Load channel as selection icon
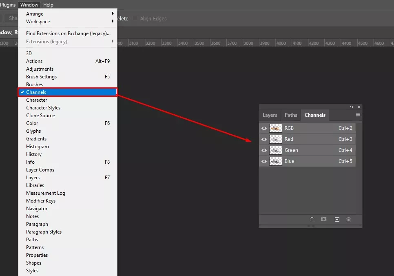This screenshot has height=276, width=394. click(x=312, y=219)
